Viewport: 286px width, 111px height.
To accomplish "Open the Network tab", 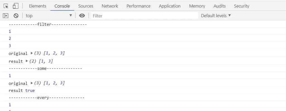I will click(x=110, y=6).
